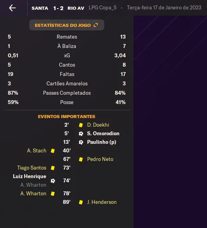Screen dimensions: 207x228
Task: Click the LPG Copa_5 competition label
Action: click(103, 8)
